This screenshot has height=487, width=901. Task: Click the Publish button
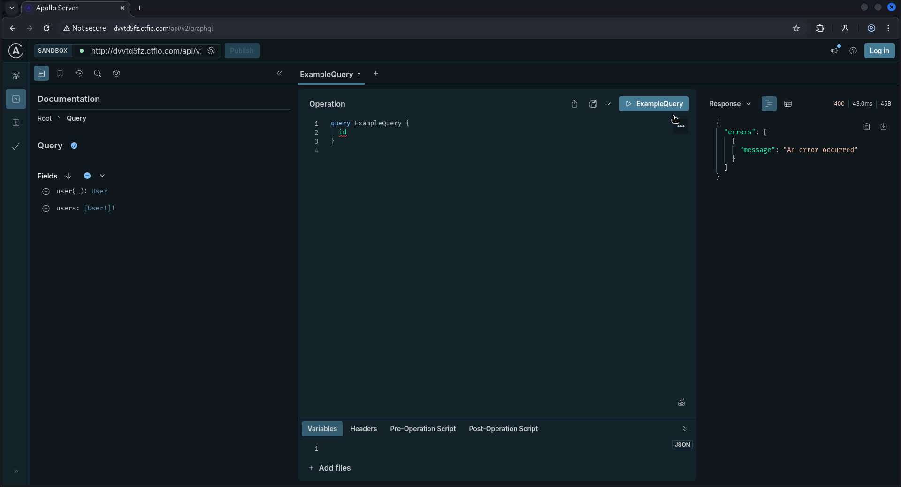tap(242, 51)
